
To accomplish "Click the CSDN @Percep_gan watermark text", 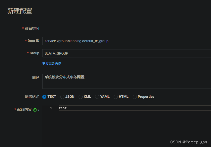I will (189, 142).
